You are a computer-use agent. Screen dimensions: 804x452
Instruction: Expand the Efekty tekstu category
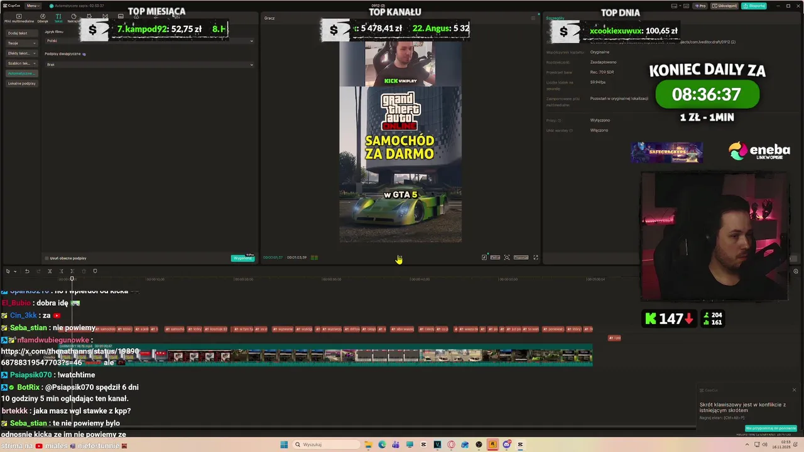[x=21, y=53]
